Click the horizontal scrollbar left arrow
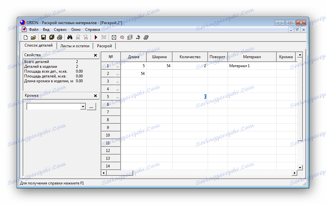 pos(104,173)
